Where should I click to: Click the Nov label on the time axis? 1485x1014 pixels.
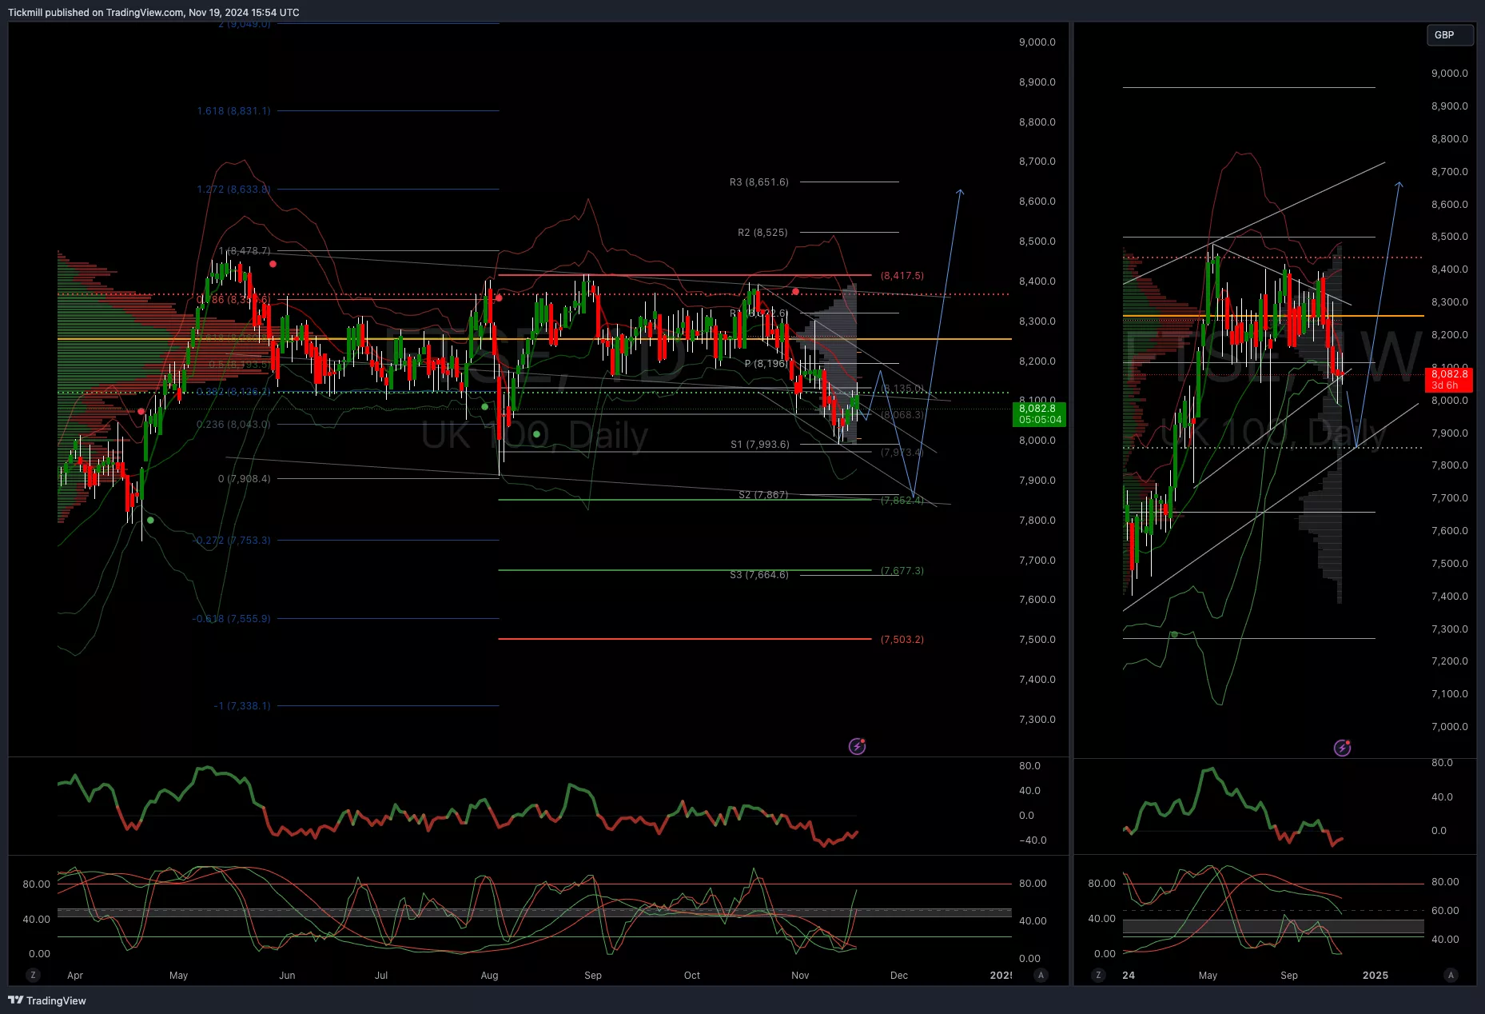pyautogui.click(x=800, y=975)
